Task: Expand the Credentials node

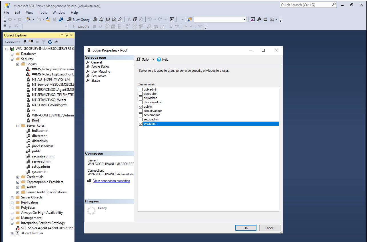Action: 17,177
